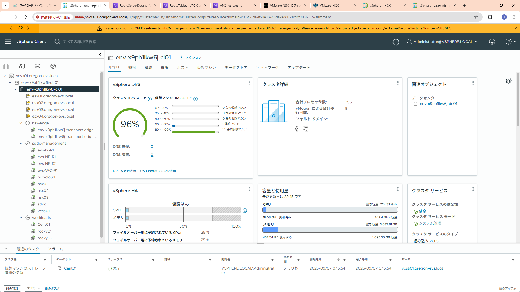
Task: Switch to the Networking inventory view icon
Action: pos(53,66)
